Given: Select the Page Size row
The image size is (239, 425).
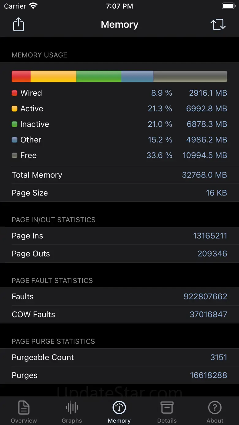Looking at the screenshot, I should pos(119,193).
